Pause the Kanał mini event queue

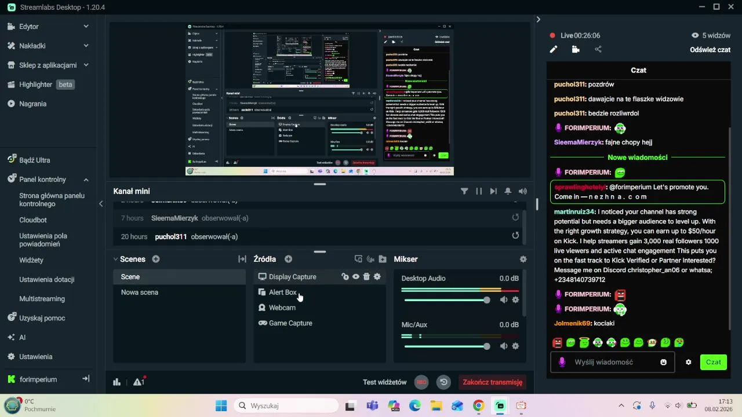(479, 191)
